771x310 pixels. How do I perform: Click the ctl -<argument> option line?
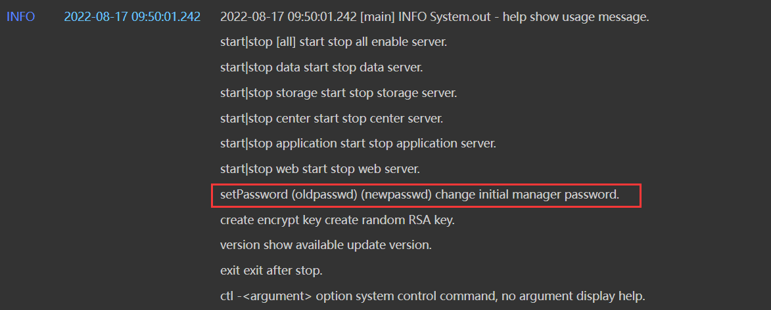coord(431,296)
